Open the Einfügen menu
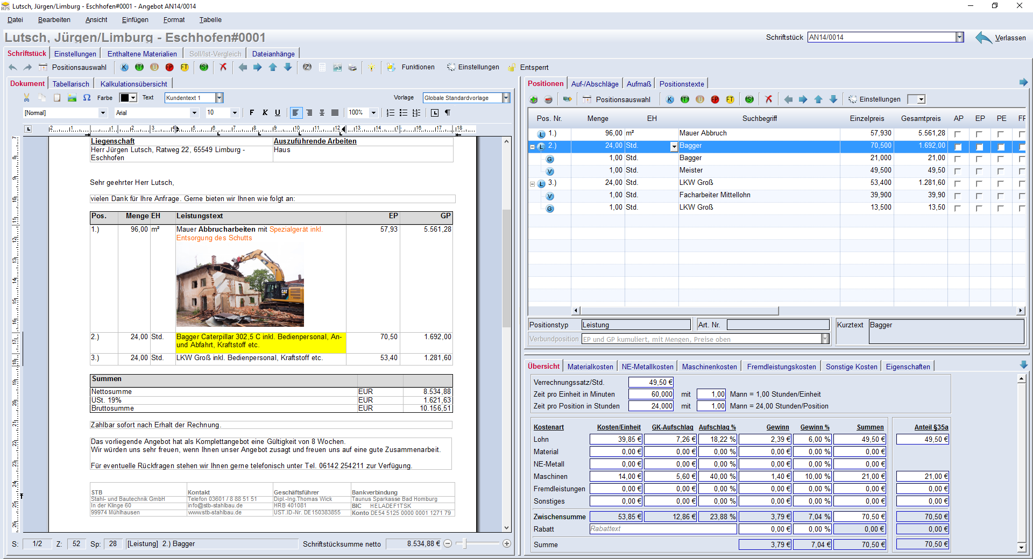The image size is (1033, 559). tap(135, 20)
